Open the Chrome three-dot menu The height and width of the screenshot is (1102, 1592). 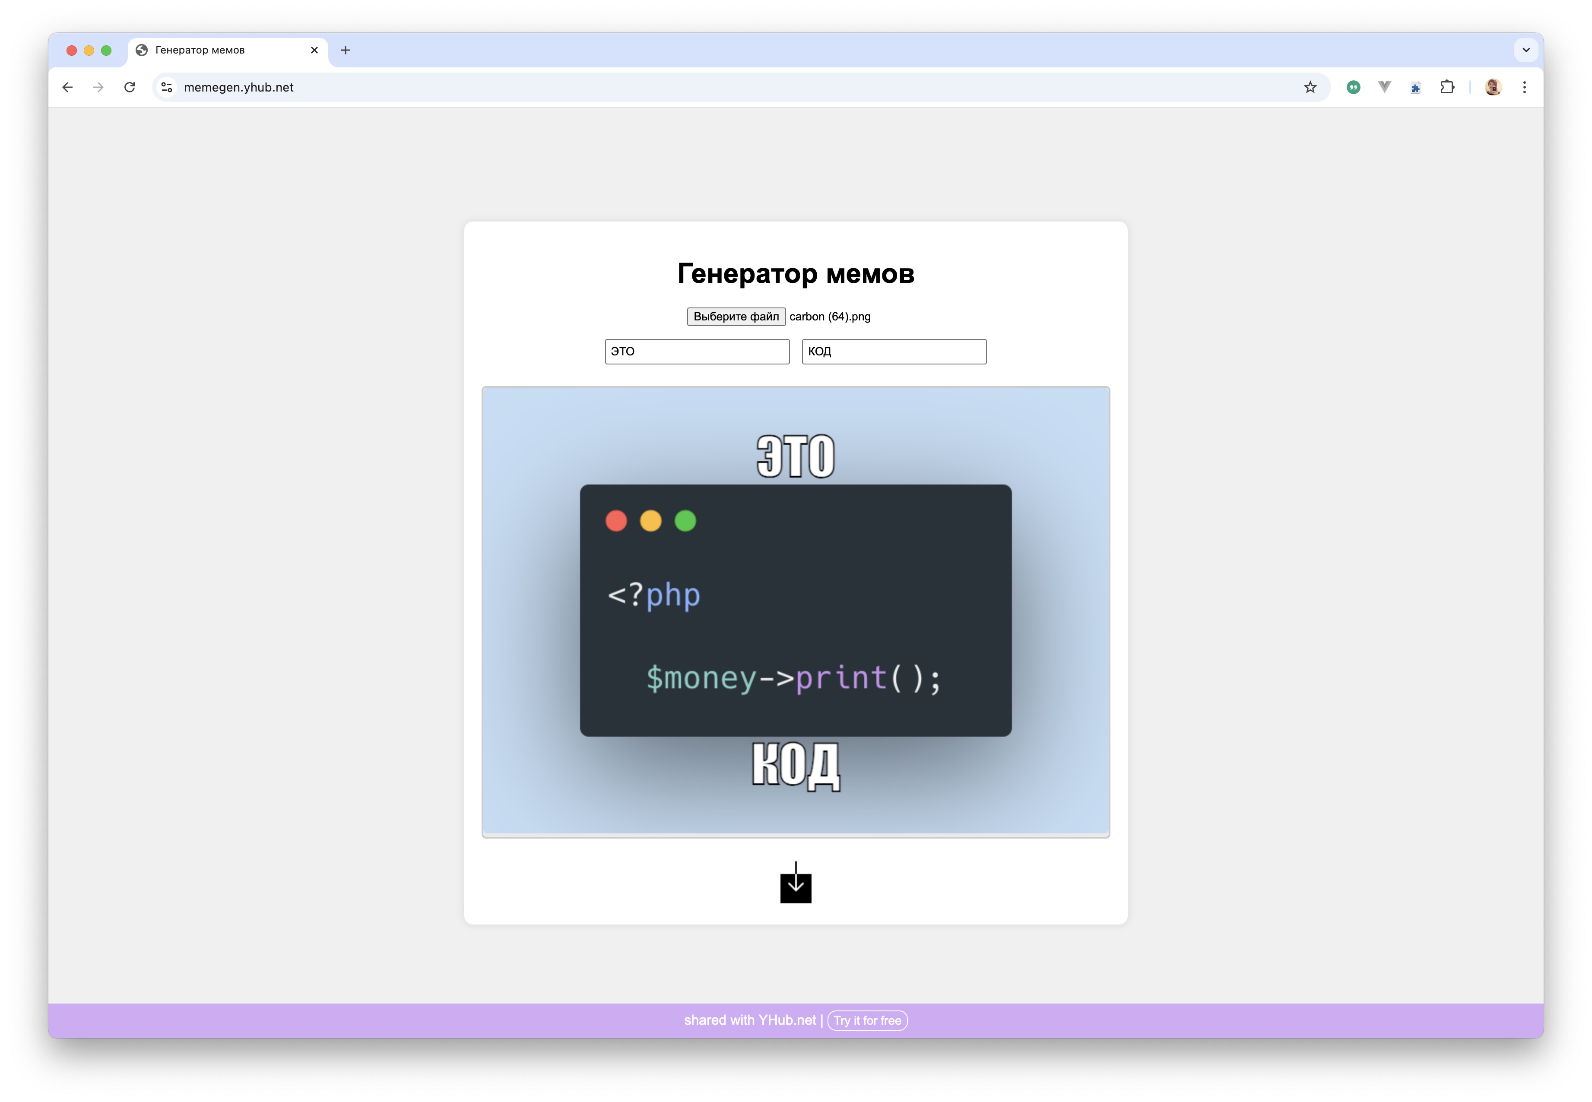point(1524,88)
